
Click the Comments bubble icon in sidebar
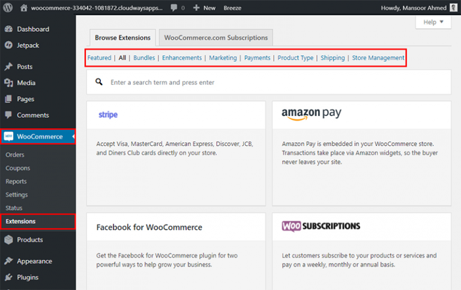click(x=9, y=115)
